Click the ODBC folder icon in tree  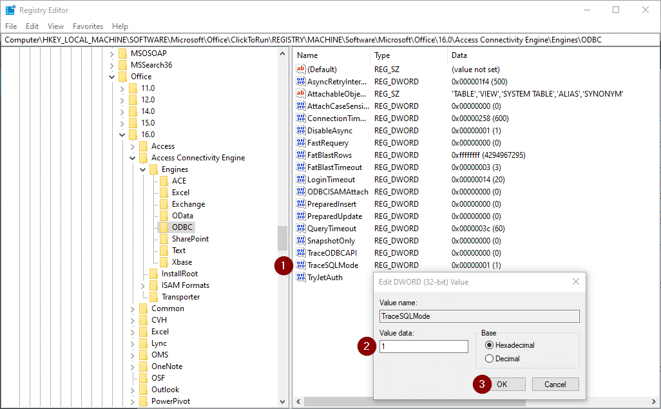pyautogui.click(x=164, y=227)
